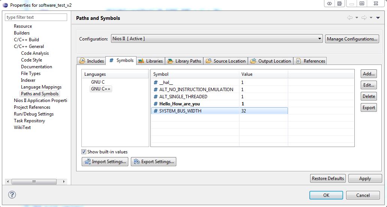Click the forward navigation arrow icon
The width and height of the screenshot is (387, 207).
pyautogui.click(x=364, y=18)
